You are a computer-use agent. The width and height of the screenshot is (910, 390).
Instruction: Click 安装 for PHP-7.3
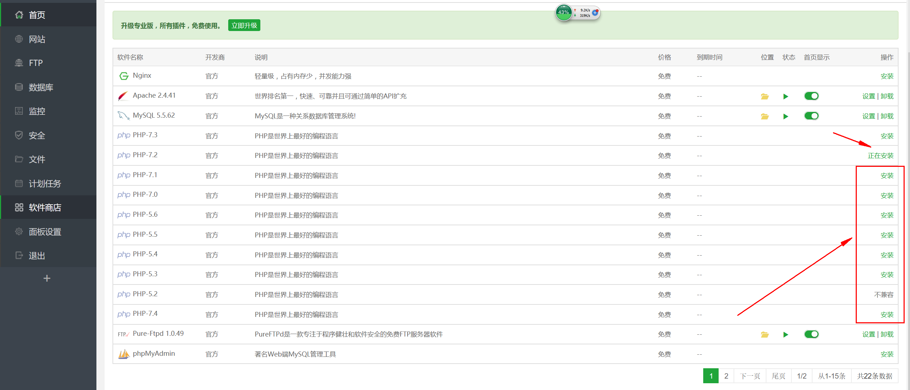[887, 136]
